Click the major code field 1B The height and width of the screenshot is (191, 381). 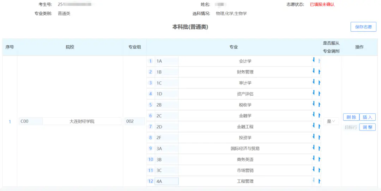point(167,72)
